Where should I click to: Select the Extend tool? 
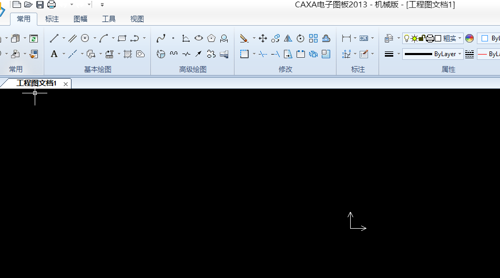[275, 54]
